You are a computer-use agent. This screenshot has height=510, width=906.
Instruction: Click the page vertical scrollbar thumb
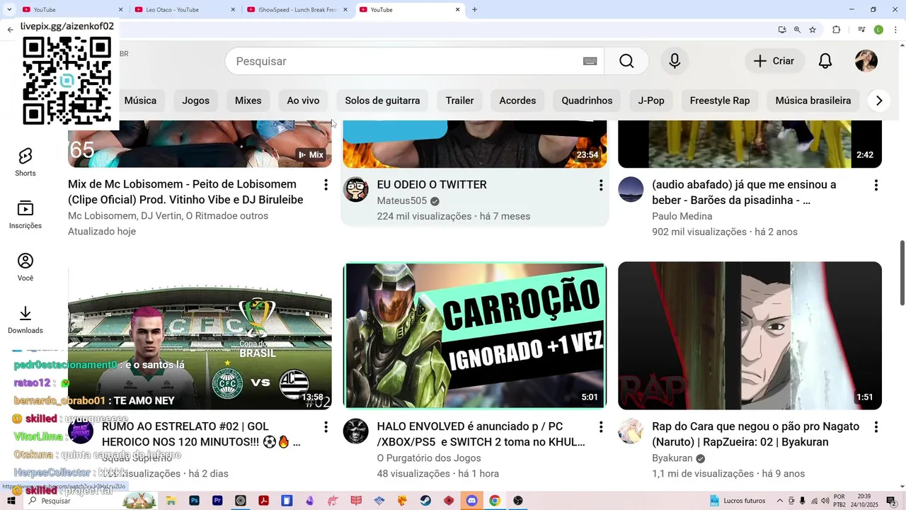(902, 273)
